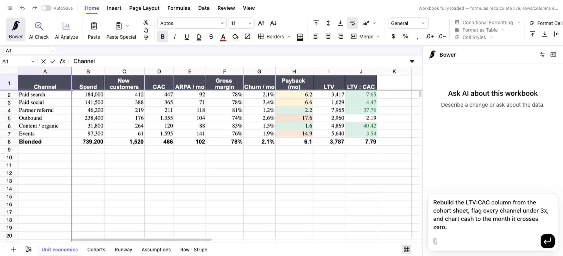The width and height of the screenshot is (563, 256).
Task: Center text horizontally
Action: coord(328,36)
